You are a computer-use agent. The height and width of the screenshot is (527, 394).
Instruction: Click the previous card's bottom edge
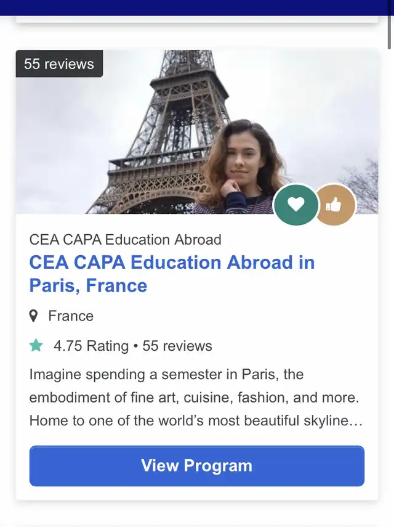coord(197,20)
